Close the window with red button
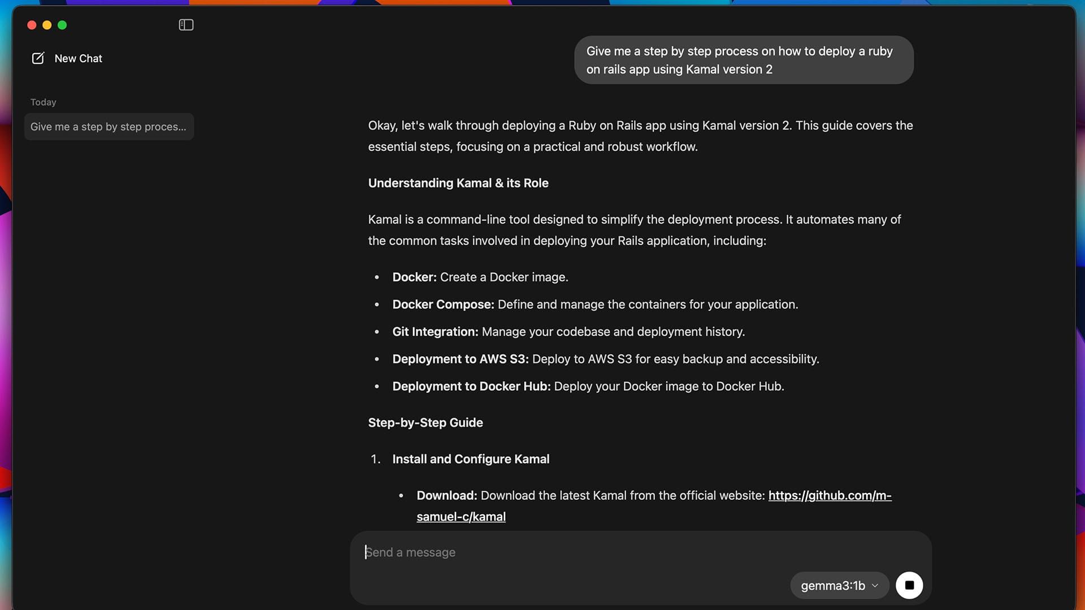Viewport: 1085px width, 610px height. [x=32, y=25]
